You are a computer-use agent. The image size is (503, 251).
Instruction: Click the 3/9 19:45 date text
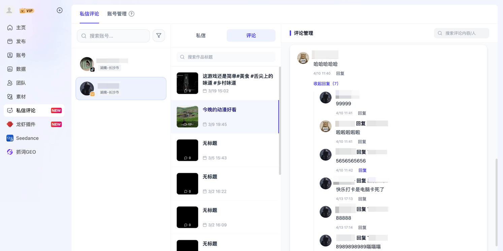click(x=217, y=124)
